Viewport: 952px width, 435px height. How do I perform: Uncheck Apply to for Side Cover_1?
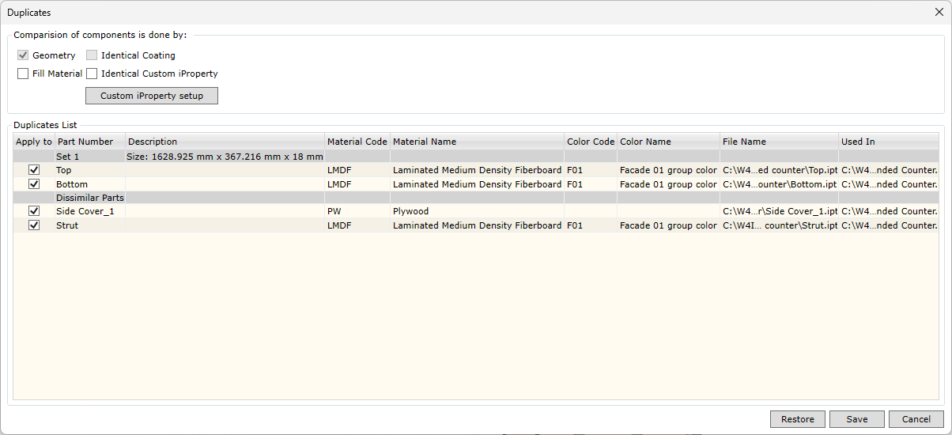click(34, 211)
